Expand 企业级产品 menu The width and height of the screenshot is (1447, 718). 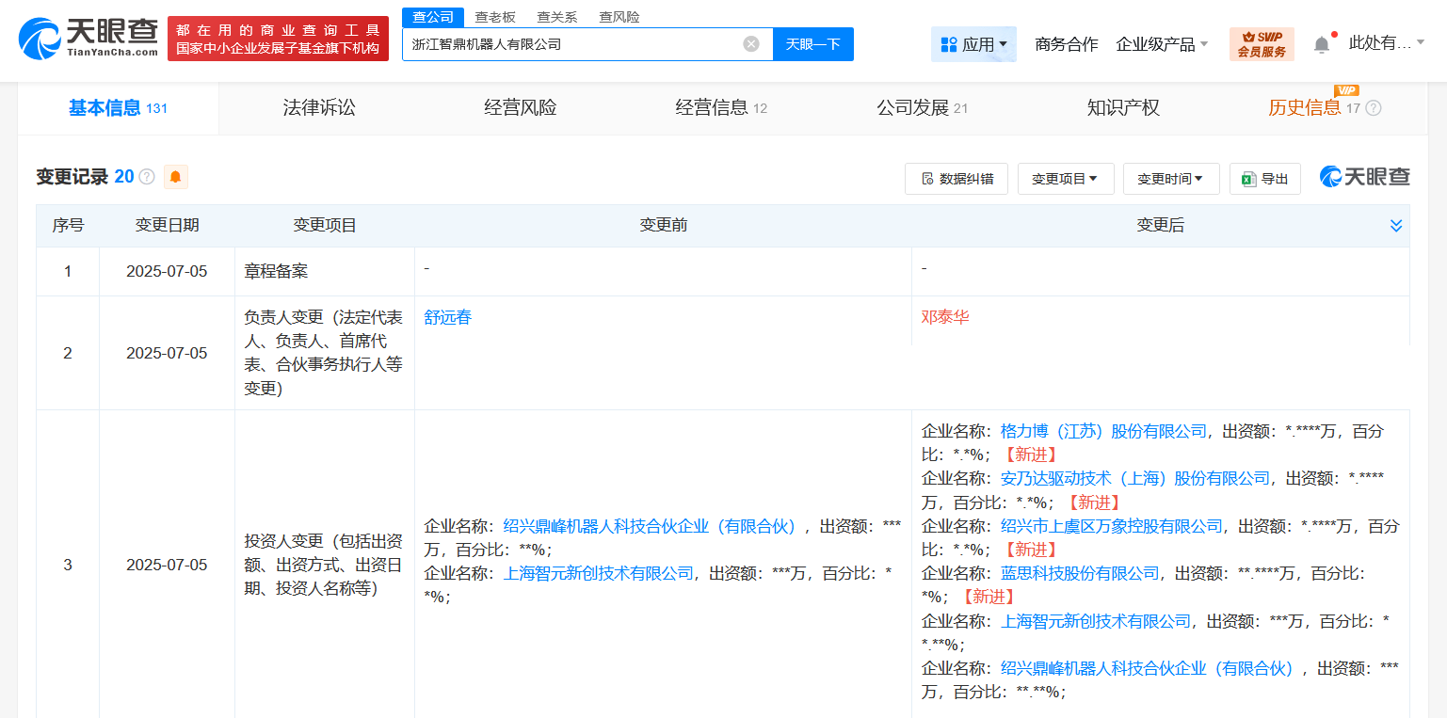point(1162,44)
